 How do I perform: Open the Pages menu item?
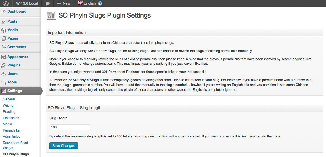tap(13, 38)
